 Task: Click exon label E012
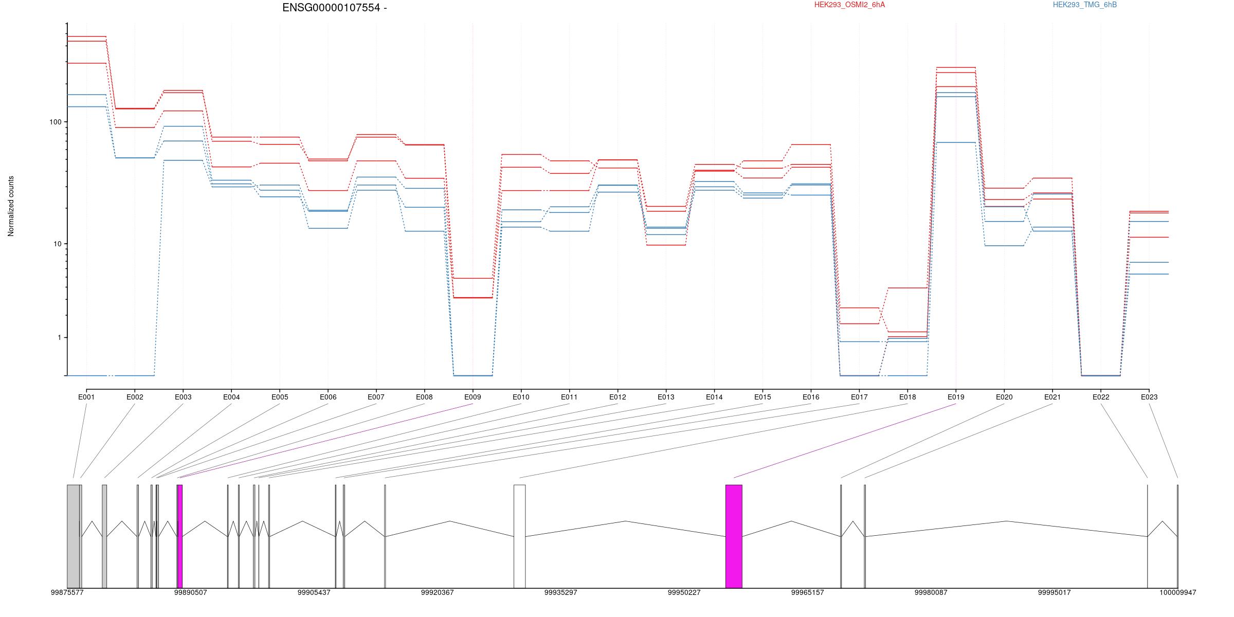[618, 397]
